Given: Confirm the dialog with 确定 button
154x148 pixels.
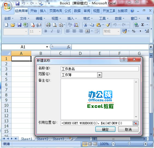Looking at the screenshot, I should click(105, 129).
